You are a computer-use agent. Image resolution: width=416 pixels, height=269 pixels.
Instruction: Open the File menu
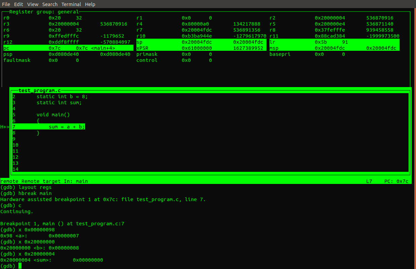(x=6, y=4)
